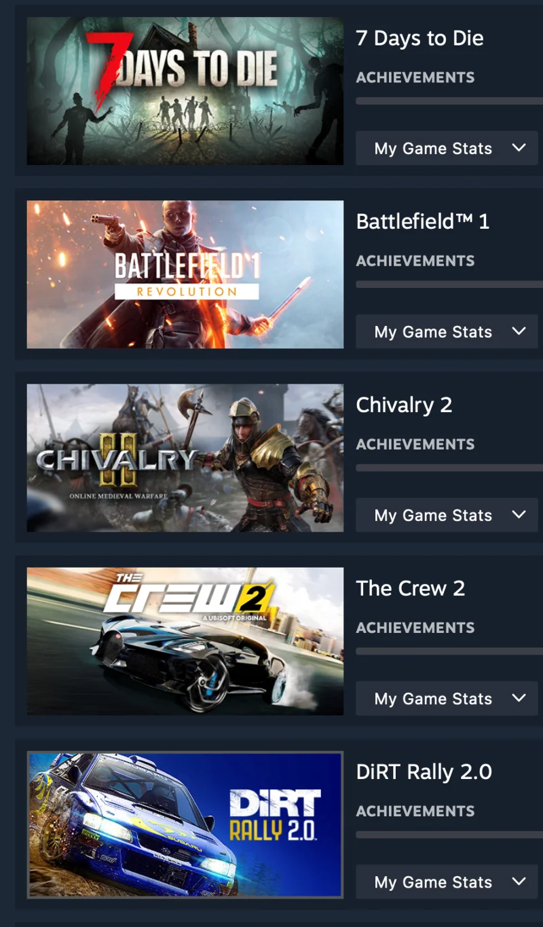Viewport: 543px width, 927px height.
Task: Expand My Game Stats for Chivalry 2
Action: point(447,515)
